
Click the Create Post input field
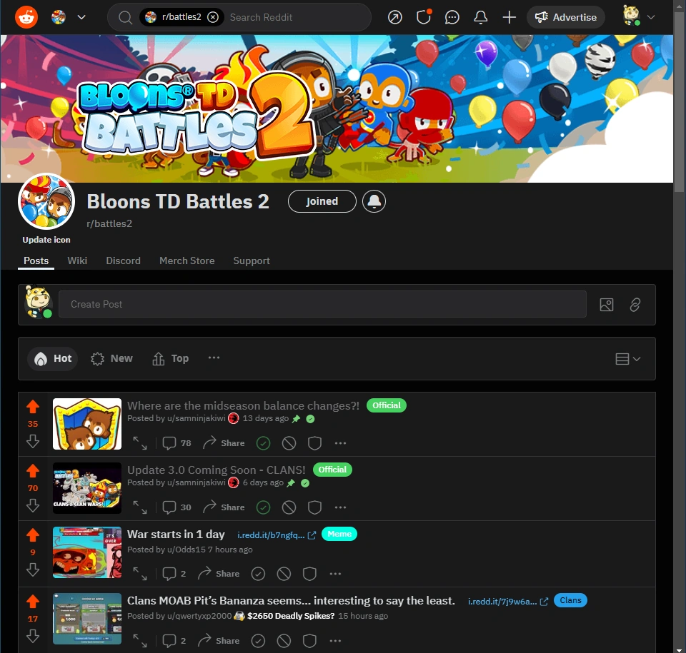tap(322, 304)
